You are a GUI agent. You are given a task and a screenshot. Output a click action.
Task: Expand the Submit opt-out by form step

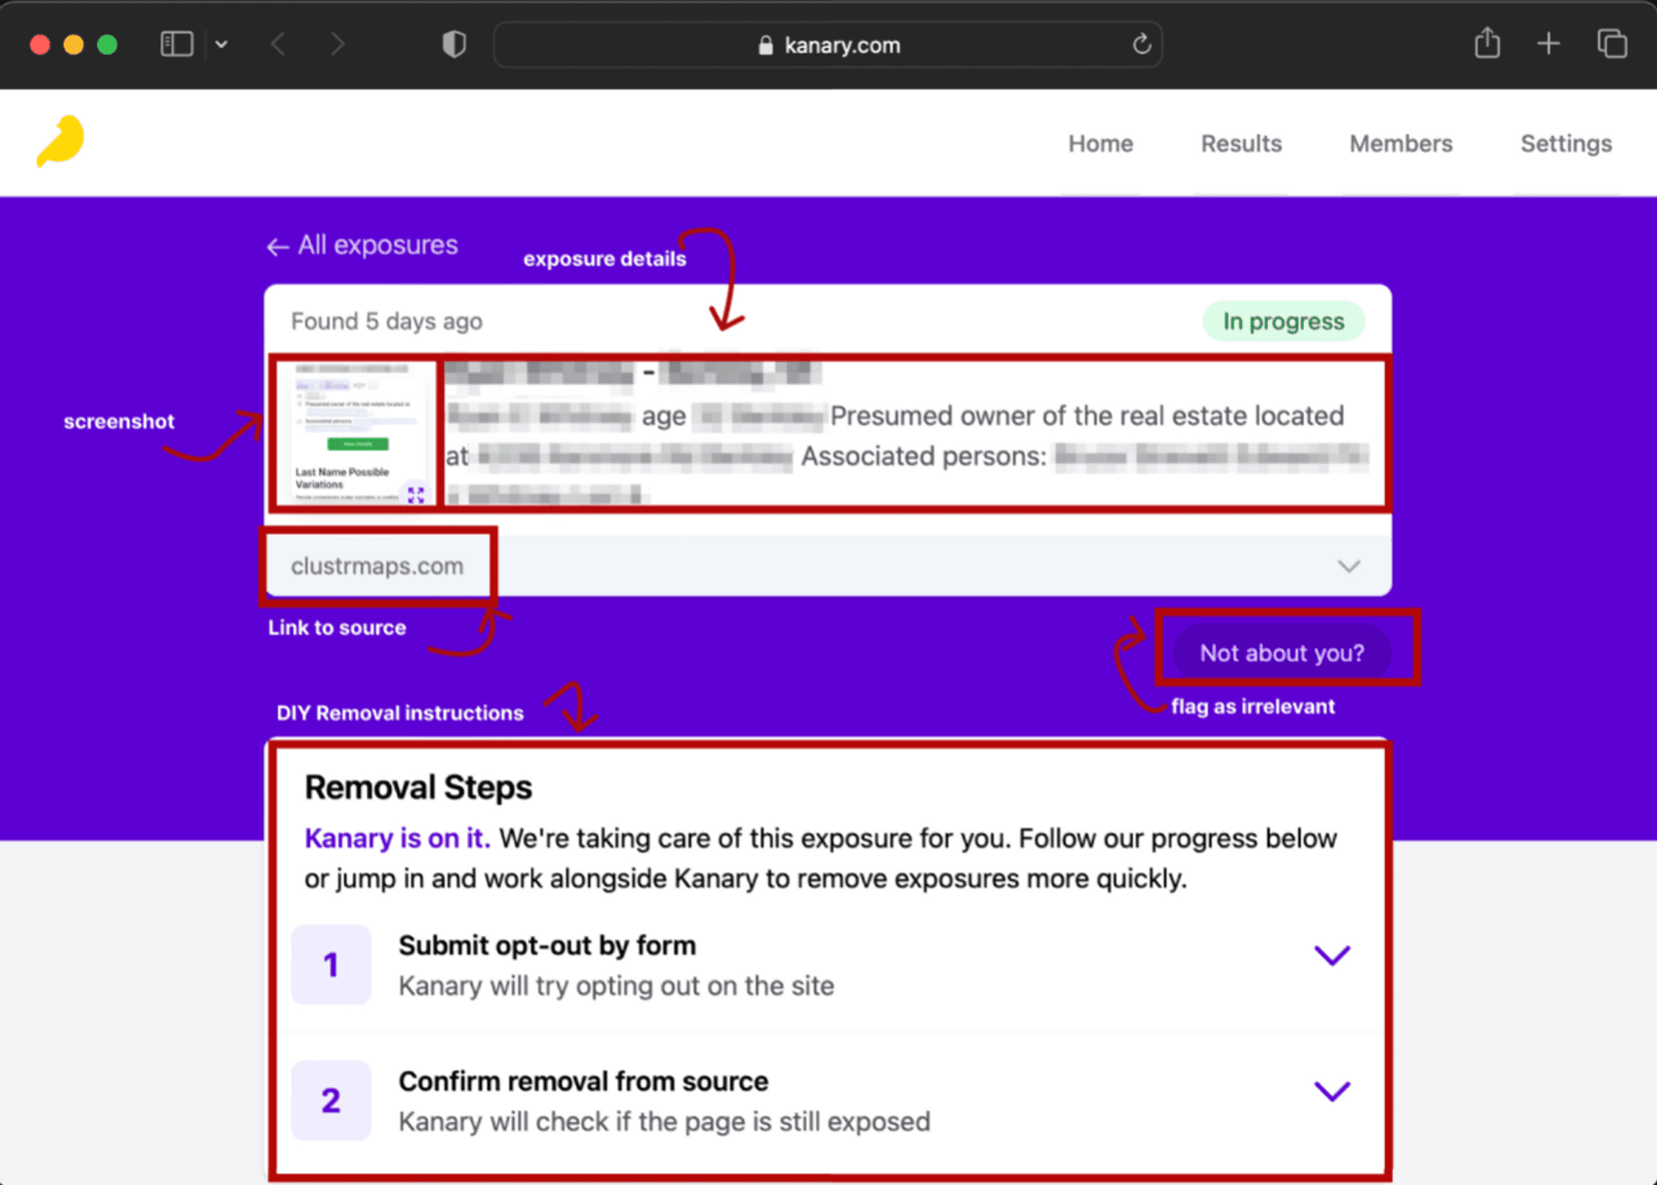click(1331, 955)
